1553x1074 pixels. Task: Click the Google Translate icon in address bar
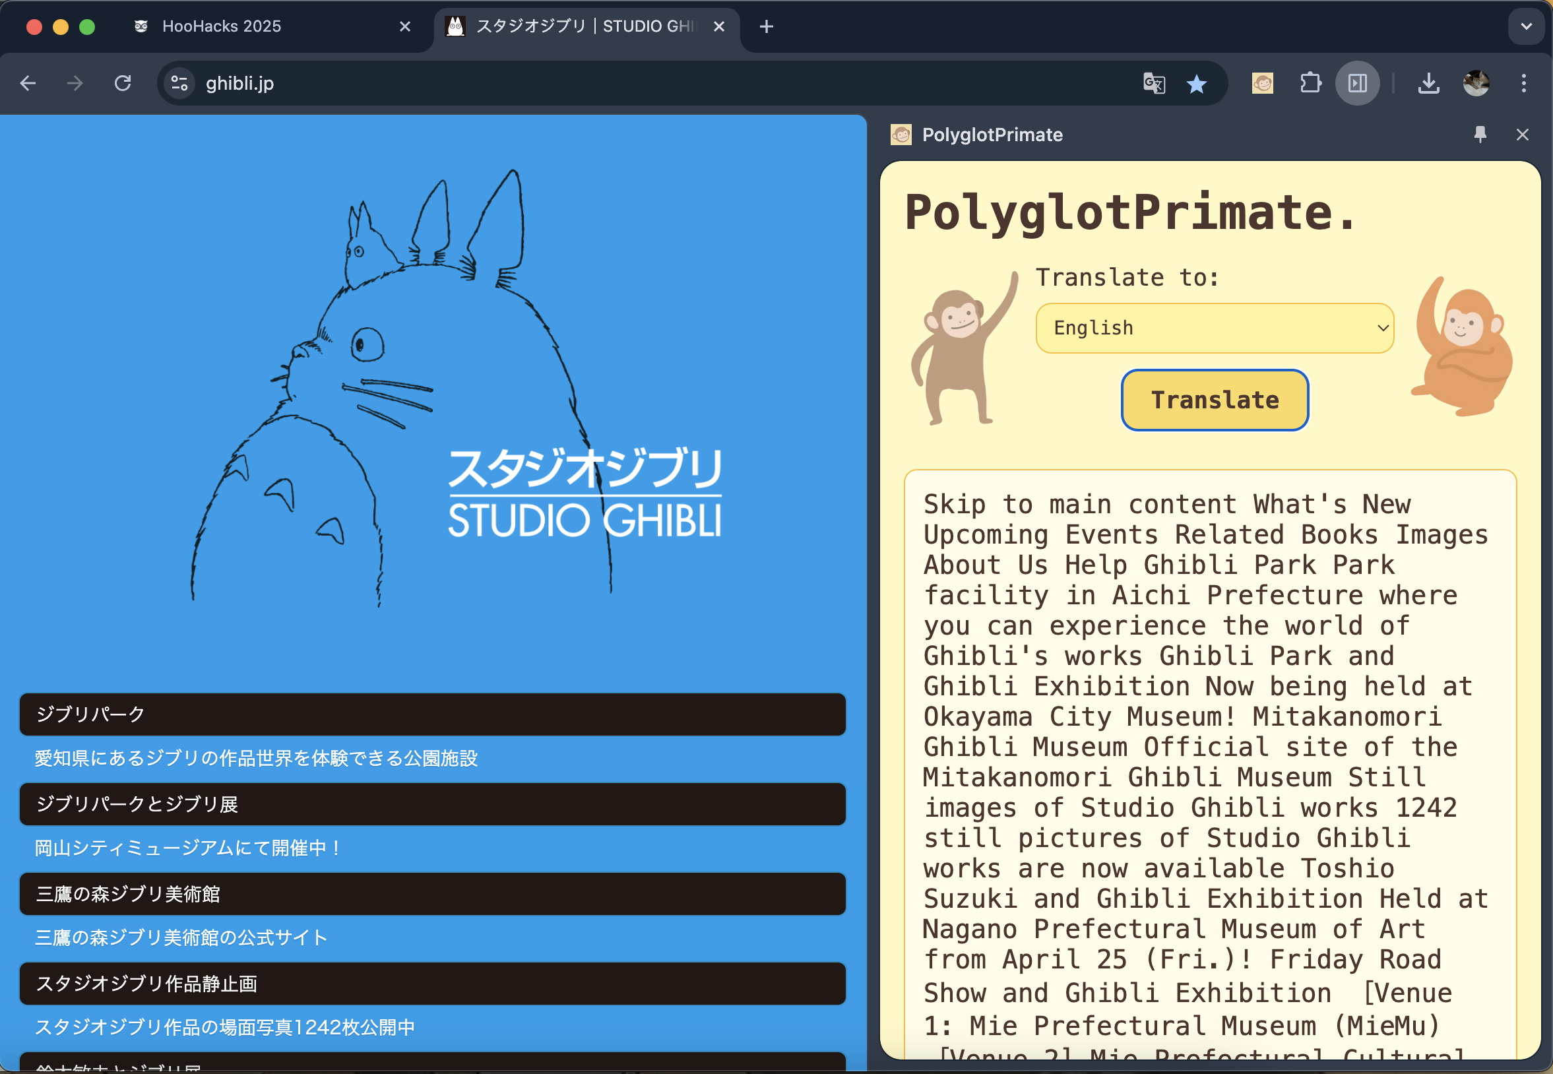click(x=1153, y=83)
